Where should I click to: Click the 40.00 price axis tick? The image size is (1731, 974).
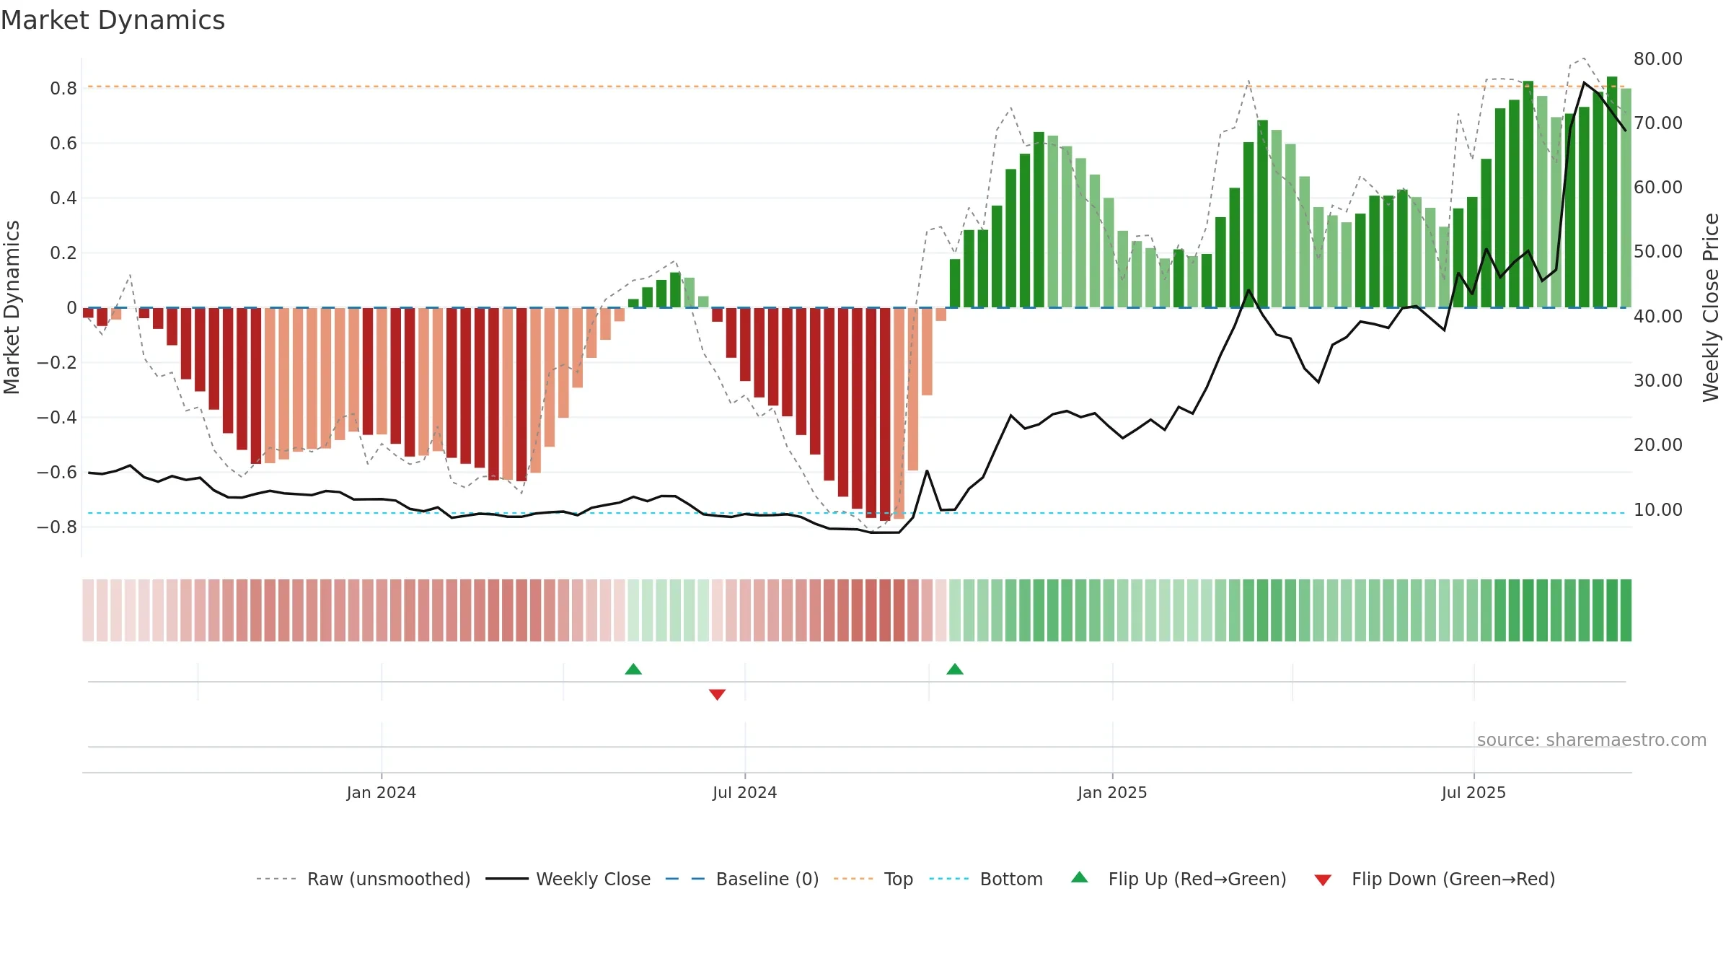coord(1657,317)
